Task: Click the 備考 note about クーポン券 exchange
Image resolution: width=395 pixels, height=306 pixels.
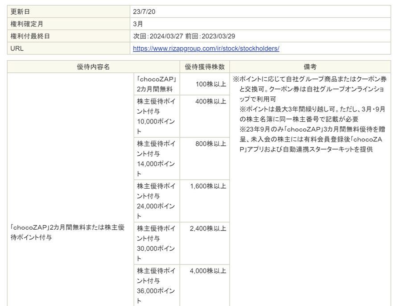Action: coord(310,89)
